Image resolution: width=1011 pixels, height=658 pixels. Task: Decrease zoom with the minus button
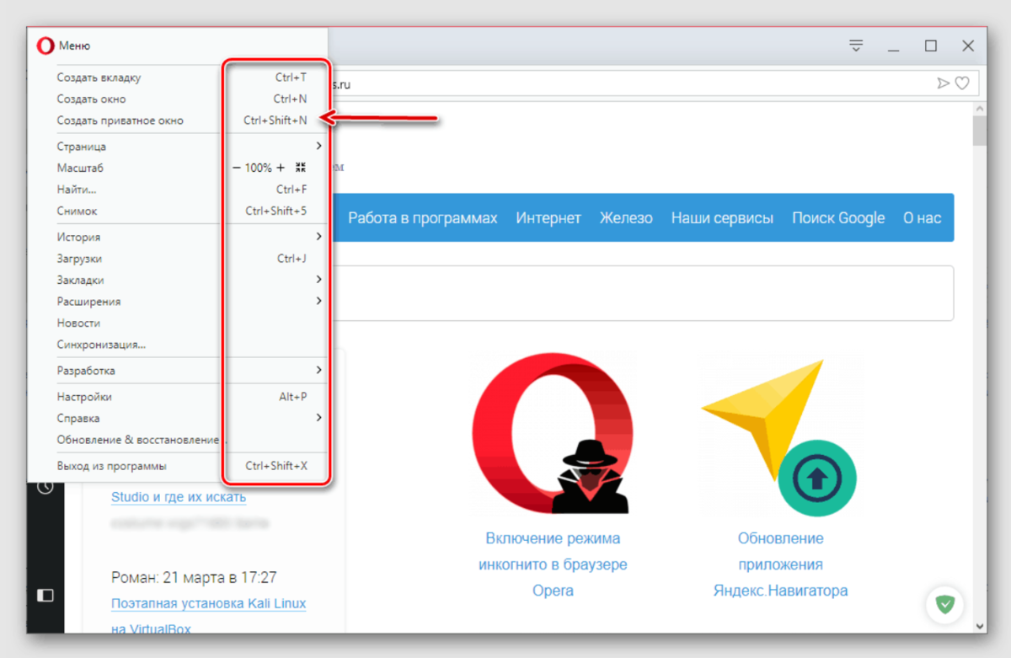(x=237, y=168)
